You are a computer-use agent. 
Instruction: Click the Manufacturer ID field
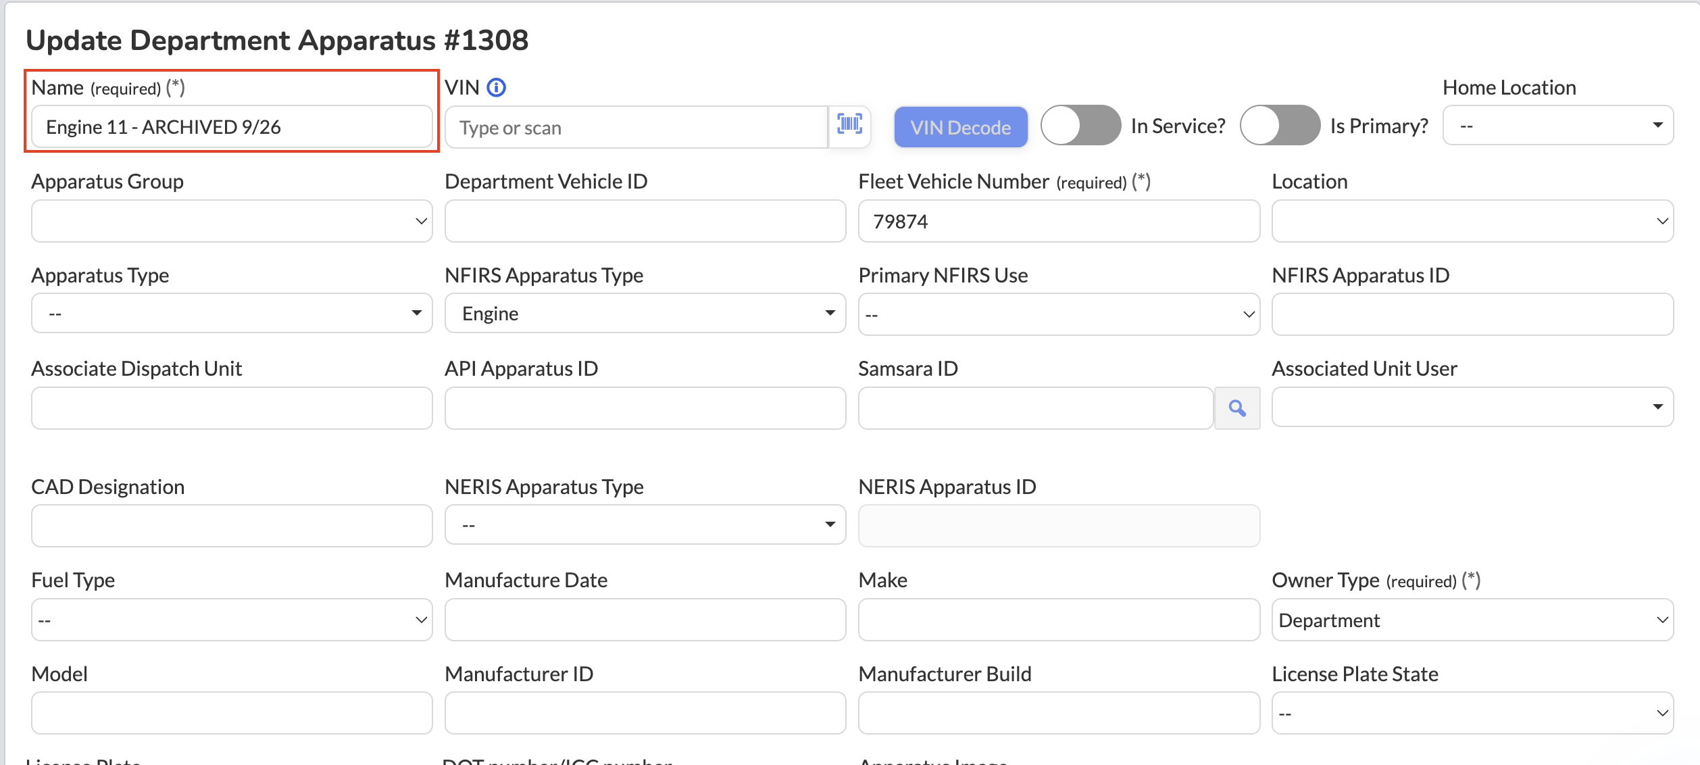[x=645, y=713]
